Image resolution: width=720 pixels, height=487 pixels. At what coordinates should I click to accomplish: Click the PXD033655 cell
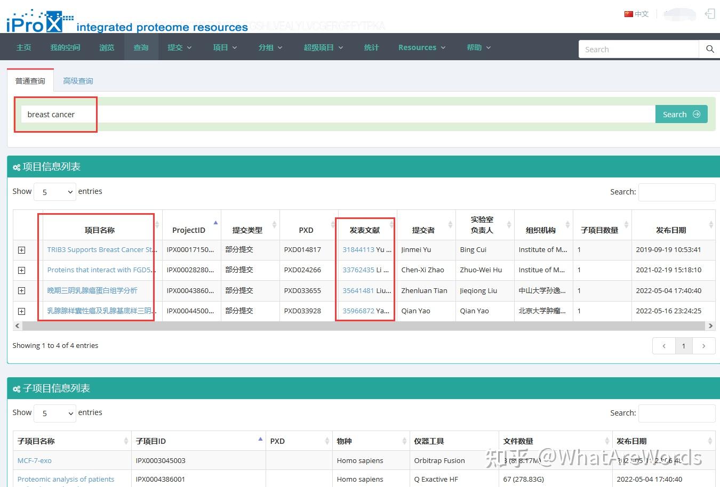pos(302,290)
